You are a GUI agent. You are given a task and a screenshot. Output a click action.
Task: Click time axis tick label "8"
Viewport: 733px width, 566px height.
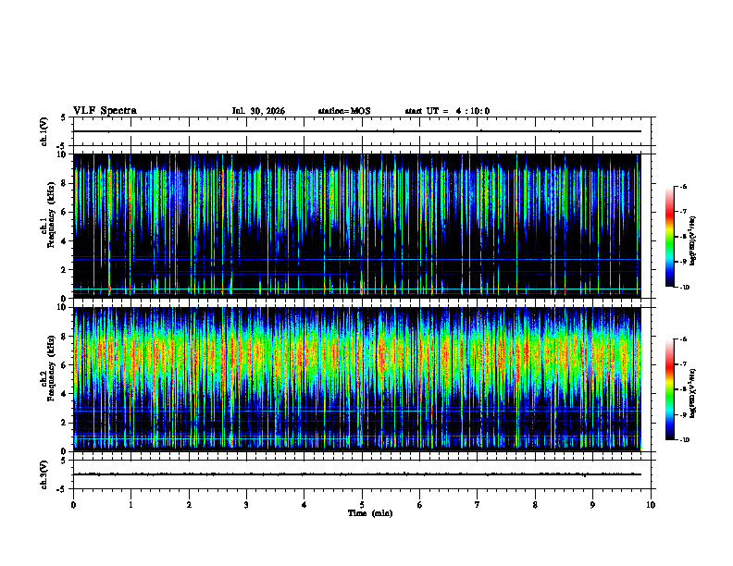[535, 505]
